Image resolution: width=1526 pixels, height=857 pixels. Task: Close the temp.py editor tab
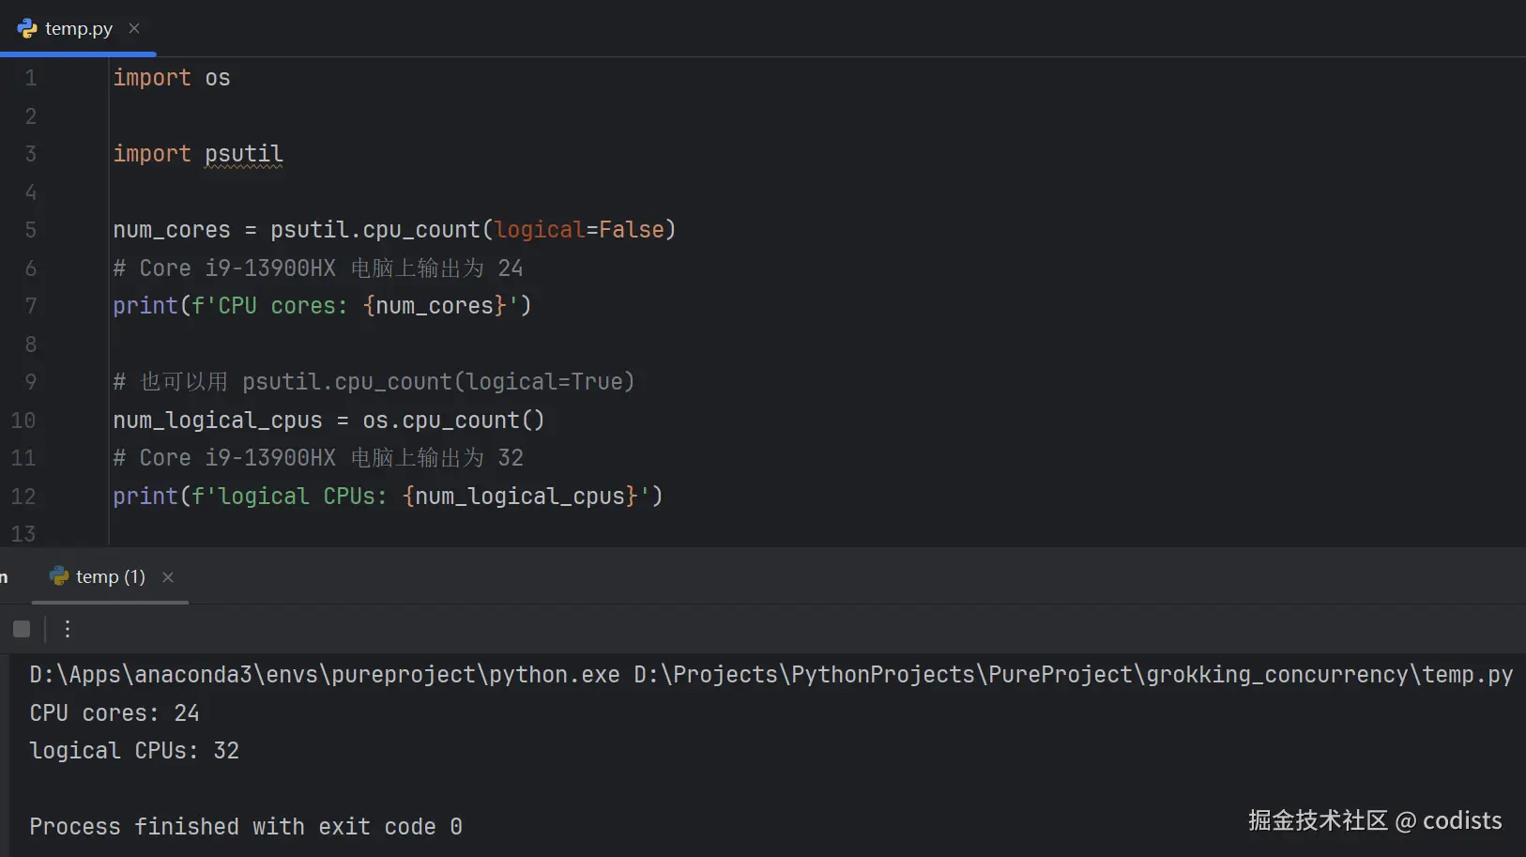click(134, 28)
